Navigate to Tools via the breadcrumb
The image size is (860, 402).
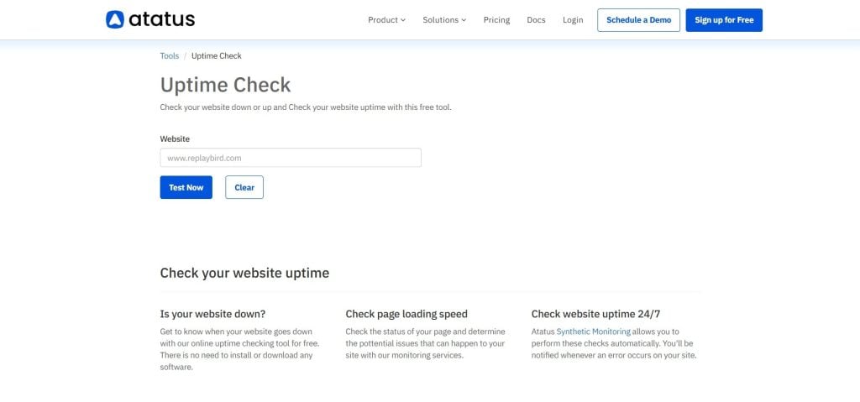(170, 56)
